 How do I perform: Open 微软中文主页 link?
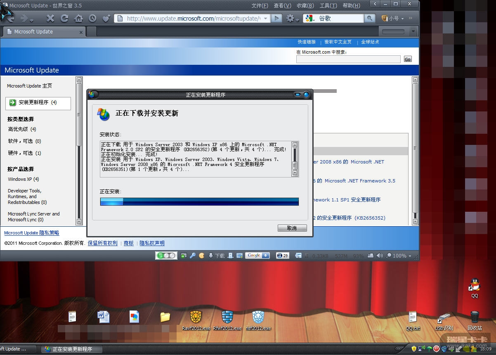338,42
